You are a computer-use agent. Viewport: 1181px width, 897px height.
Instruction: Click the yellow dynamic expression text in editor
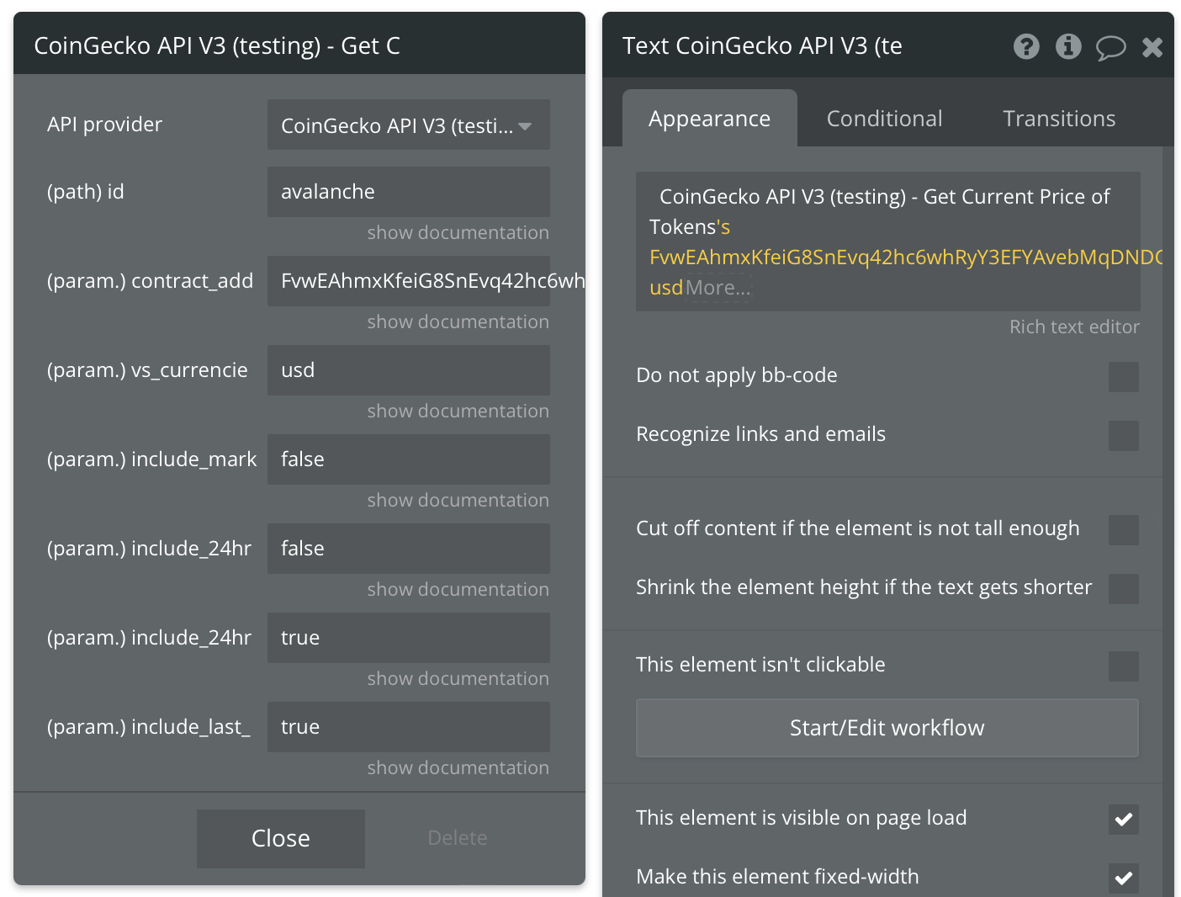[905, 257]
